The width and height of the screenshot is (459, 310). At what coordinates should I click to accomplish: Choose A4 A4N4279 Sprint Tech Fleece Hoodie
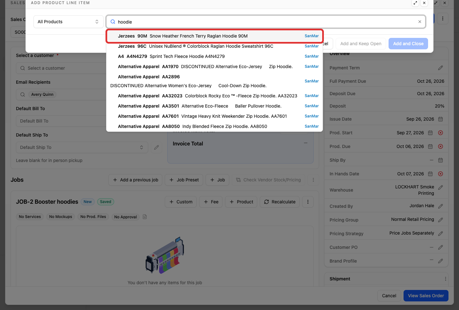coord(215,56)
